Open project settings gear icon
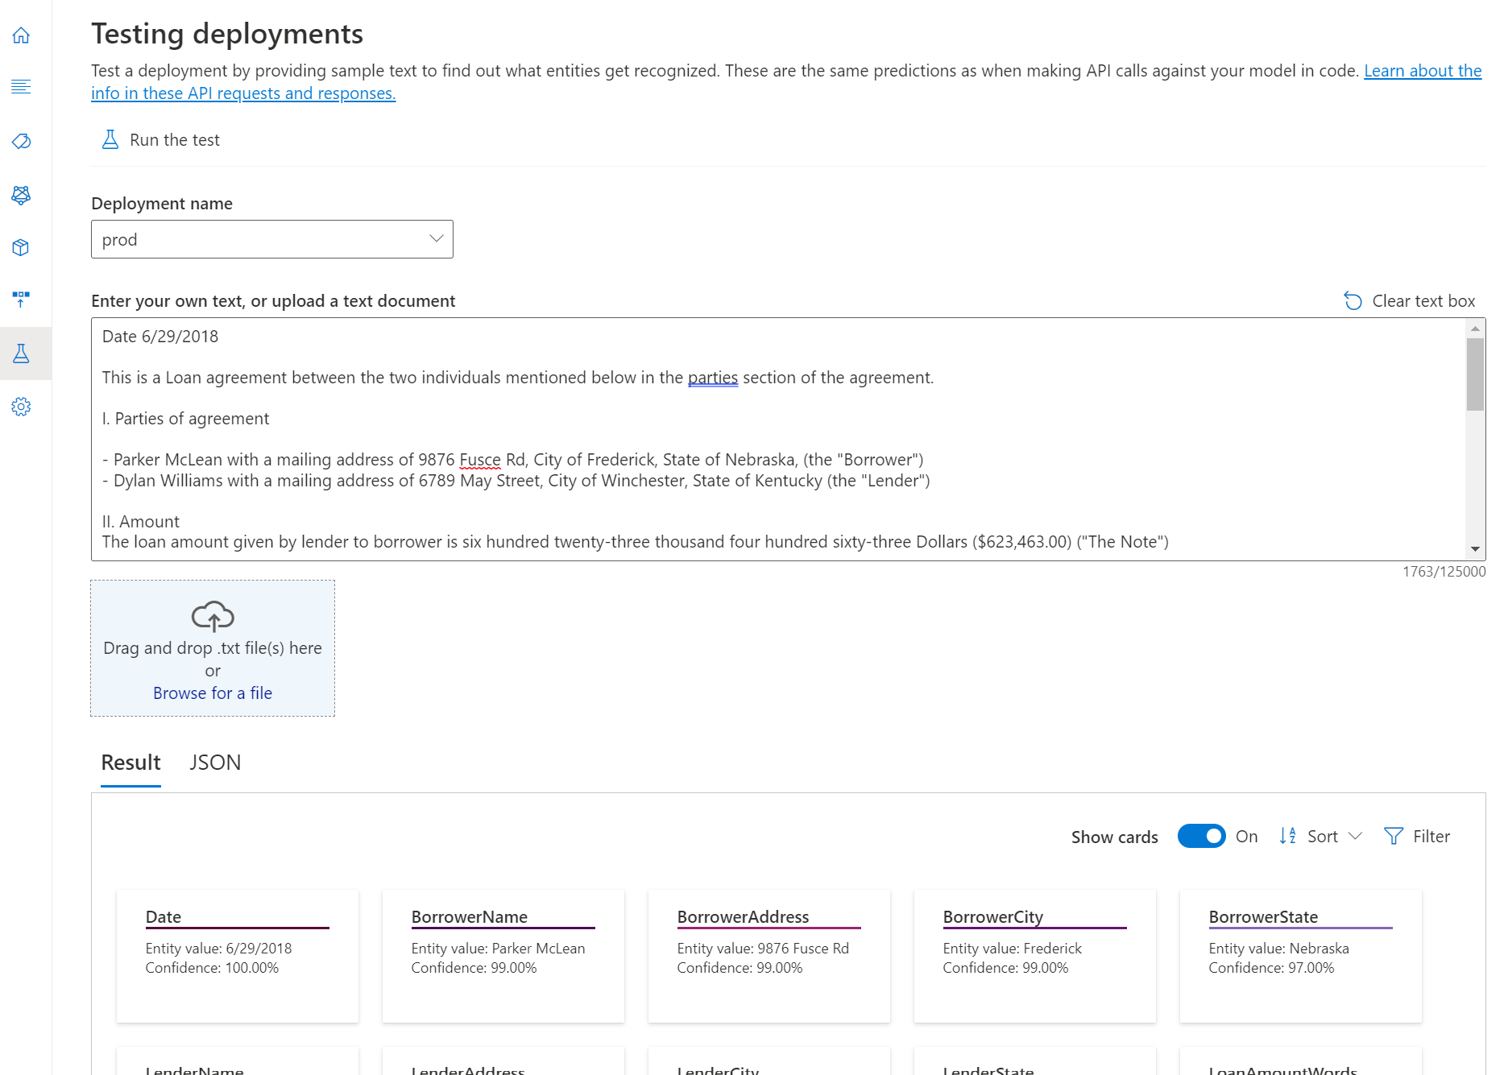This screenshot has width=1508, height=1075. [21, 407]
